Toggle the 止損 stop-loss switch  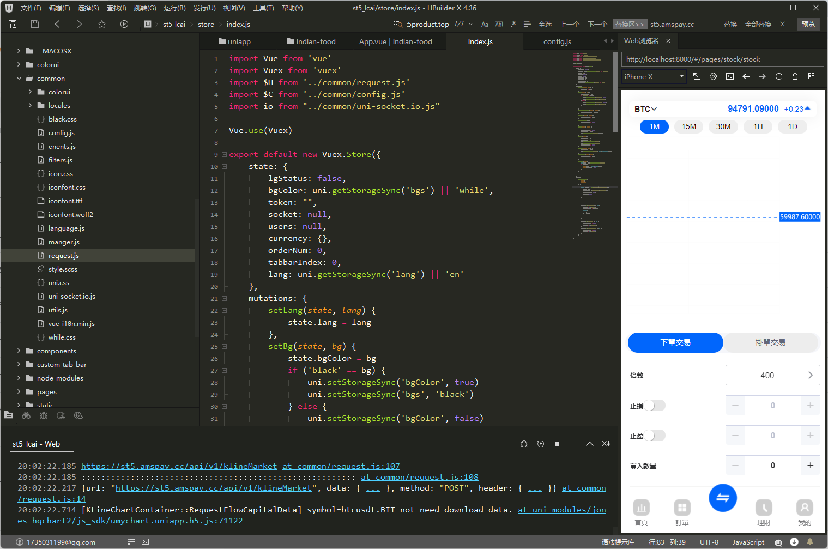click(655, 406)
